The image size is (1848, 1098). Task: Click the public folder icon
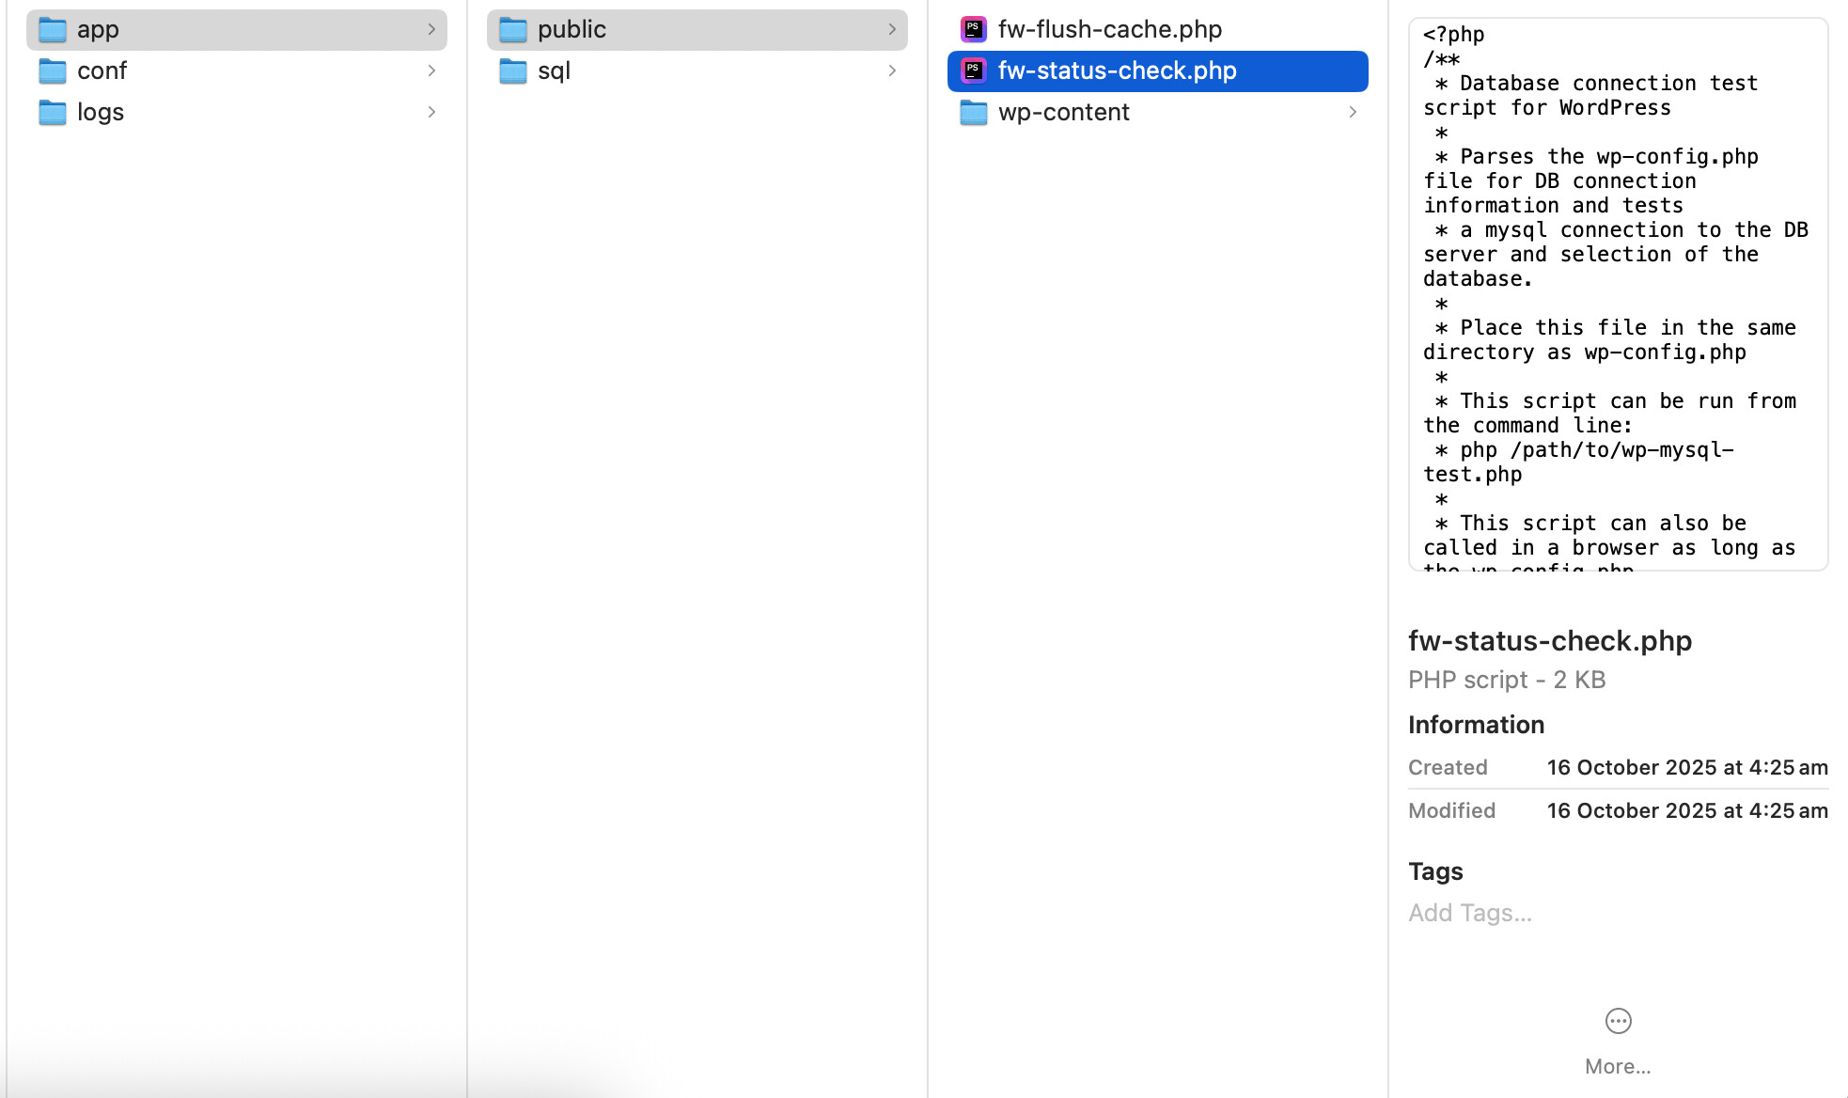pyautogui.click(x=513, y=30)
